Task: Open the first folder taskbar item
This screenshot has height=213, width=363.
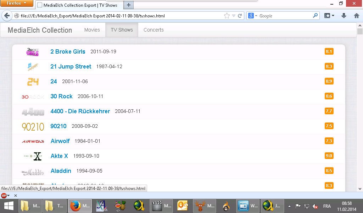Action: pyautogui.click(x=30, y=206)
